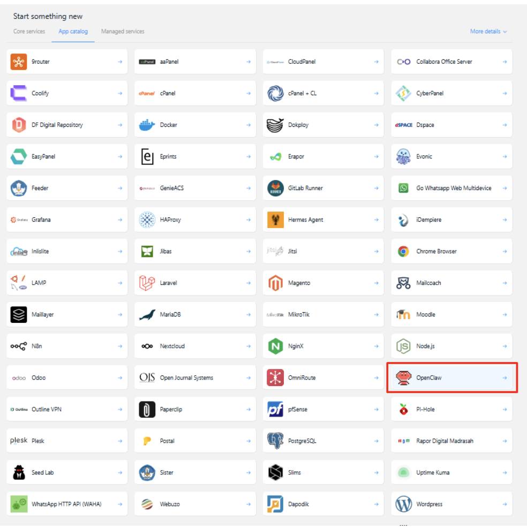Choose the 'Rapor Digital Madrasah' entry
Screen dimensions: 527x529
[x=451, y=441]
